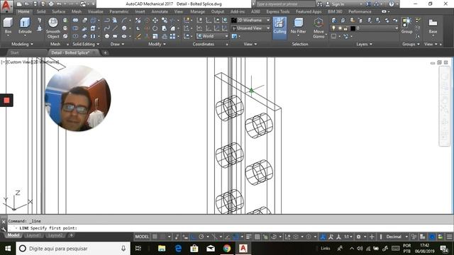
Task: Expand the Draw panel
Action: pyautogui.click(x=117, y=44)
